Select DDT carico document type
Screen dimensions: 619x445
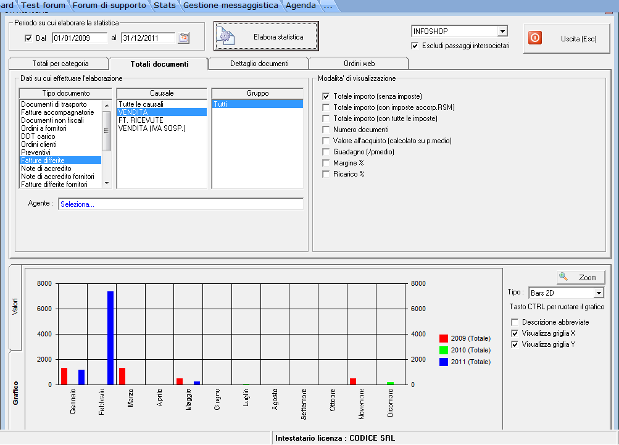[x=60, y=136]
